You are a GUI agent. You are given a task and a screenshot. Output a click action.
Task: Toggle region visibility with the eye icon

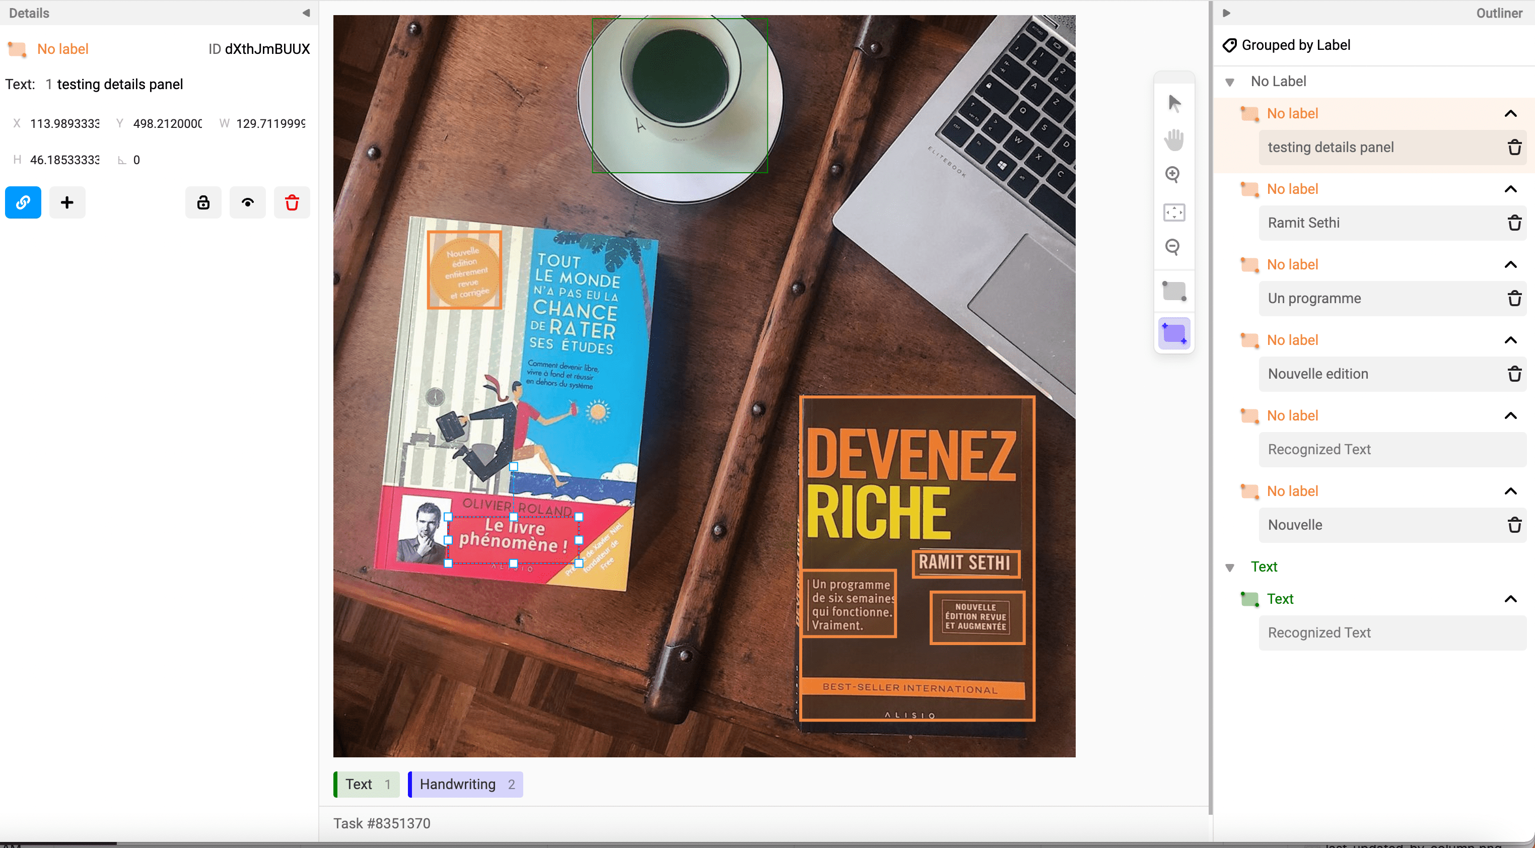pyautogui.click(x=248, y=203)
